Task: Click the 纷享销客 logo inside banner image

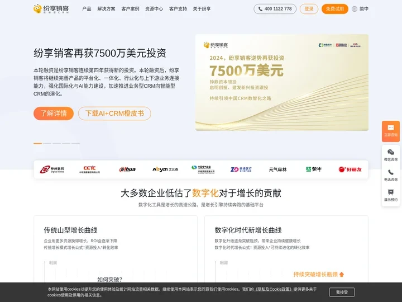Action: click(x=216, y=45)
